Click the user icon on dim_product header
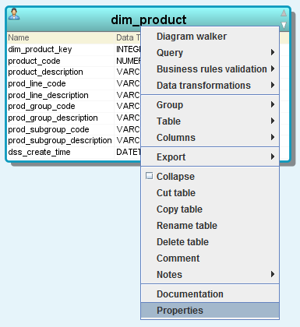 coord(14,14)
